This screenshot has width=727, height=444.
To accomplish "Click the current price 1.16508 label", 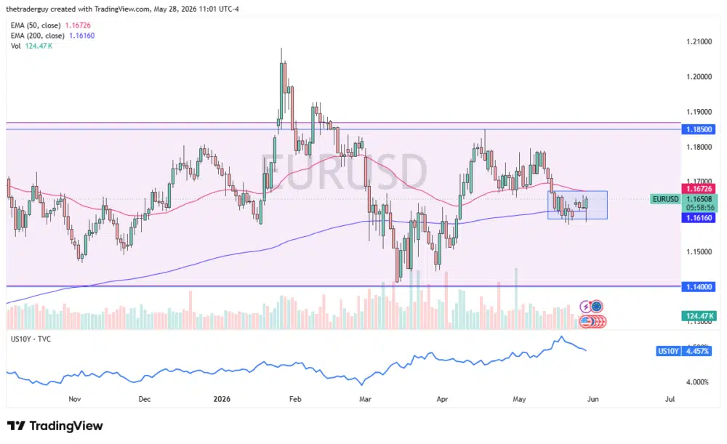I will tap(699, 199).
